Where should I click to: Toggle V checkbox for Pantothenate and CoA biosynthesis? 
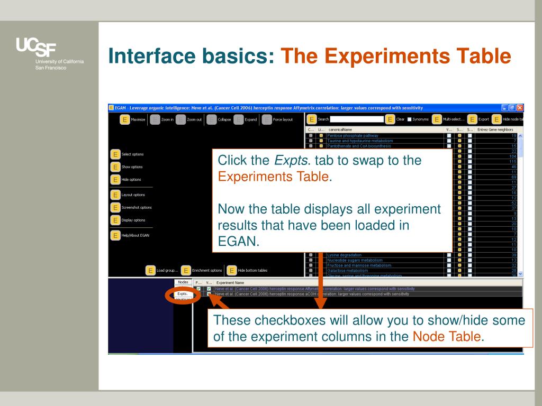coord(449,146)
